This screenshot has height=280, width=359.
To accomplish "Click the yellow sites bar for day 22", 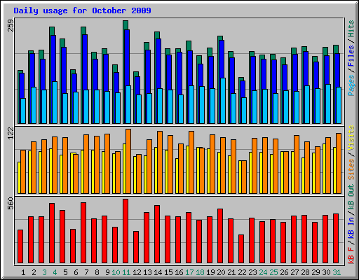I will (240, 177).
